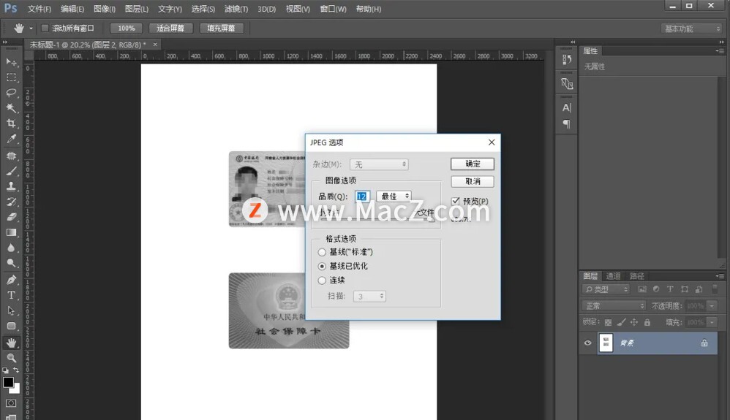The width and height of the screenshot is (730, 420).
Task: Open the 正常 blend mode dropdown
Action: pyautogui.click(x=614, y=306)
